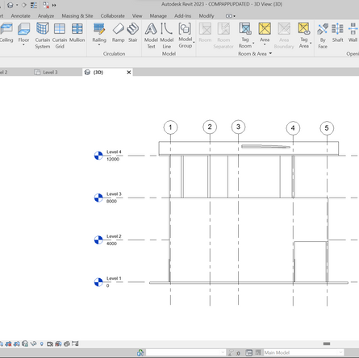Expand the quick access toolbar overflow arrows
The image size is (359, 358).
(54, 5)
